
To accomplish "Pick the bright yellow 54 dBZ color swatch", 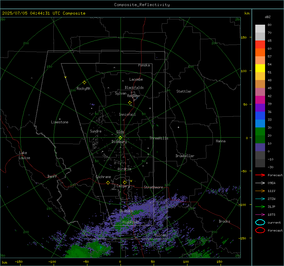I will click(260, 68).
